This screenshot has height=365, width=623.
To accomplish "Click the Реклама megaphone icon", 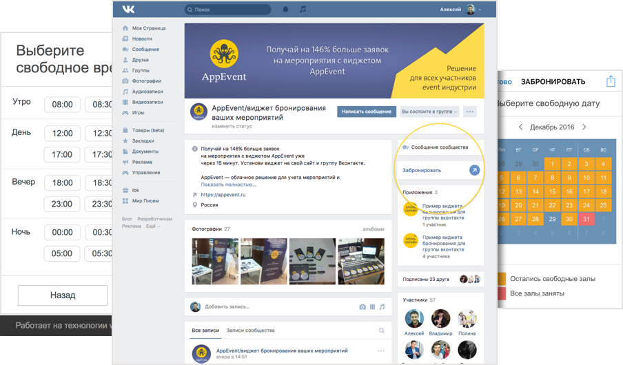I will 125,162.
